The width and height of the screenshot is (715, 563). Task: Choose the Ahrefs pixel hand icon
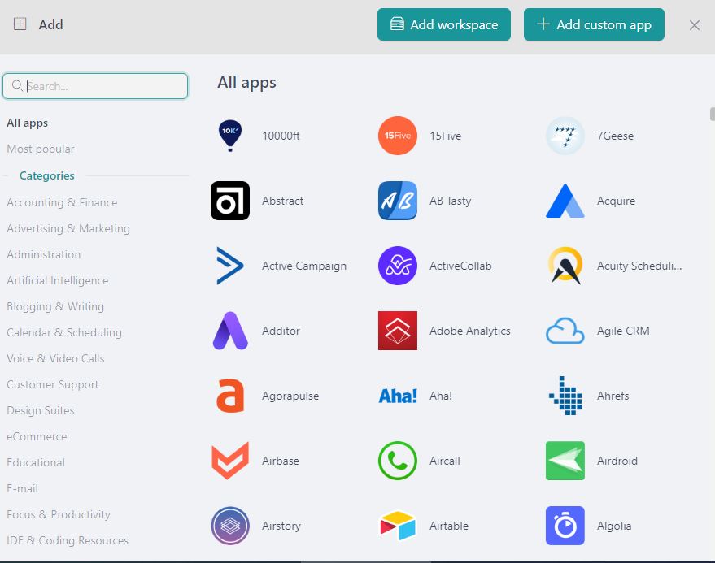565,396
